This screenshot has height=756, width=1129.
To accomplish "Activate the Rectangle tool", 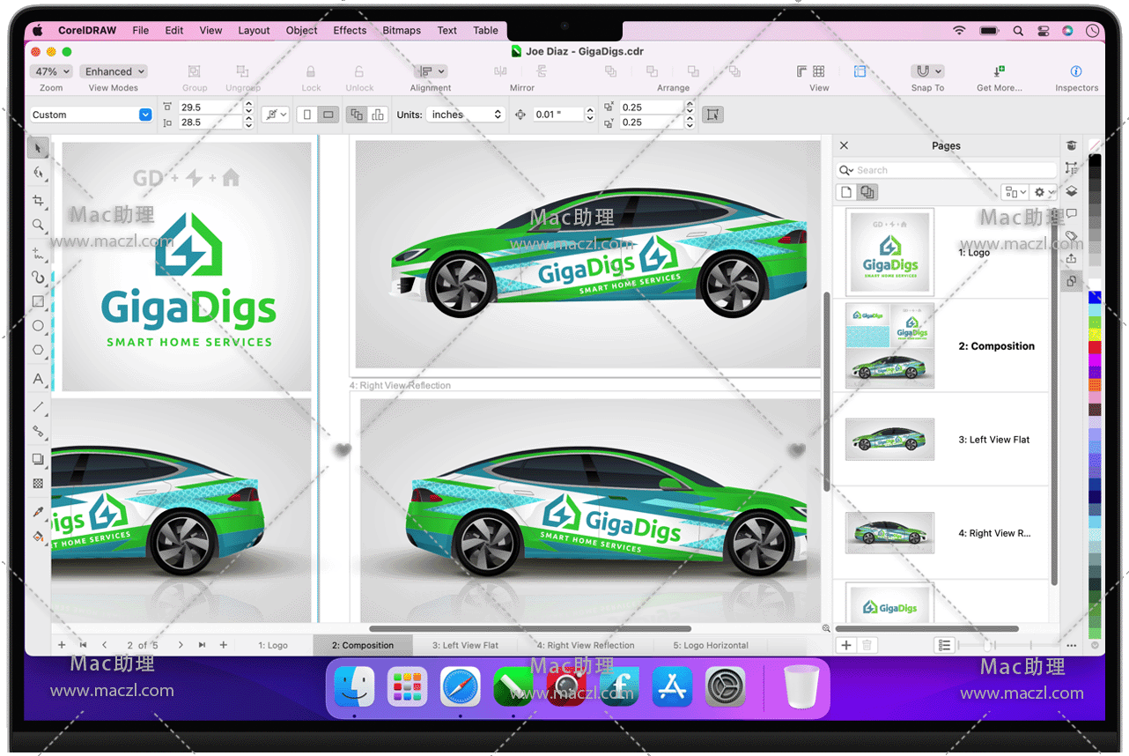I will tap(38, 301).
